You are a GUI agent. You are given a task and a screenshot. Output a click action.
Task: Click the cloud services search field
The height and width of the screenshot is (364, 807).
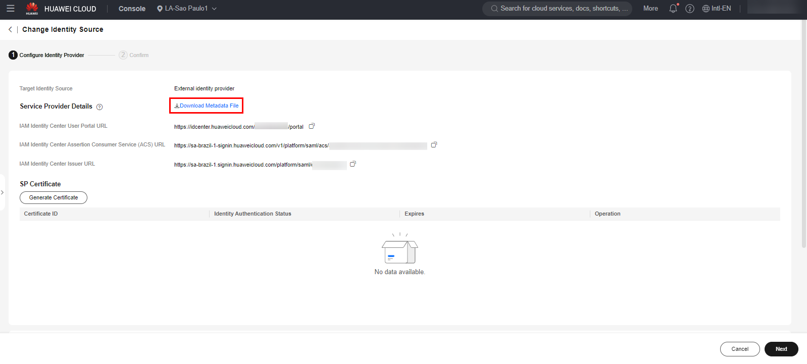[561, 9]
